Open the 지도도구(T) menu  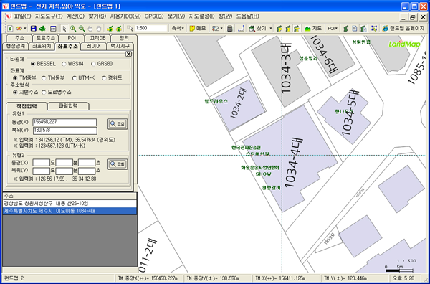point(49,16)
